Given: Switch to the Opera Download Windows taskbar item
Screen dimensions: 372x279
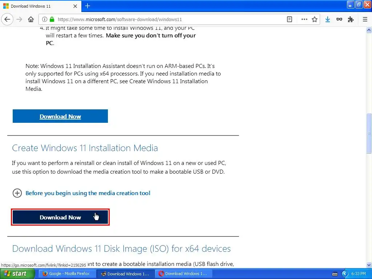Looking at the screenshot, I should coord(184,274).
